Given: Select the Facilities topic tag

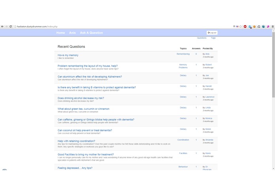Looking at the screenshot, I should [183, 154].
